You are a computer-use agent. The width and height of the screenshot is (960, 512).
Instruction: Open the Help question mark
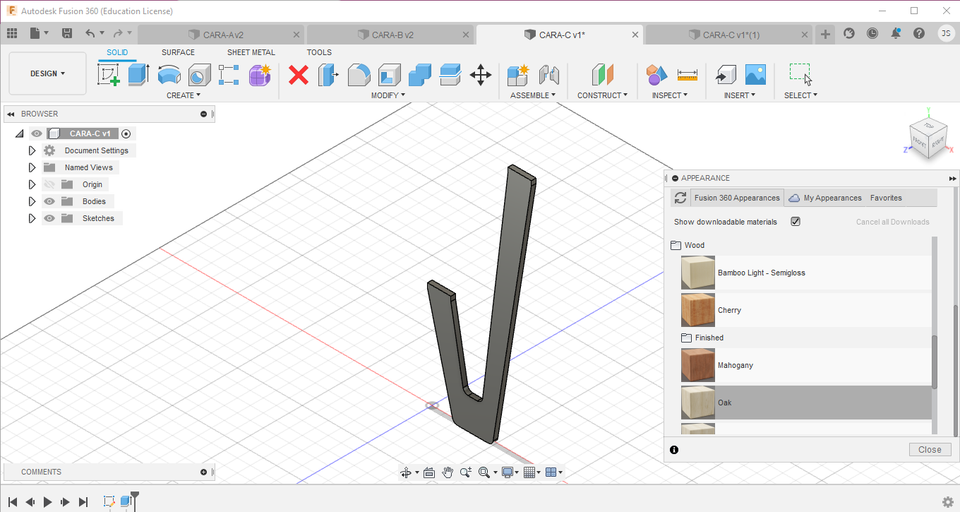(x=918, y=33)
